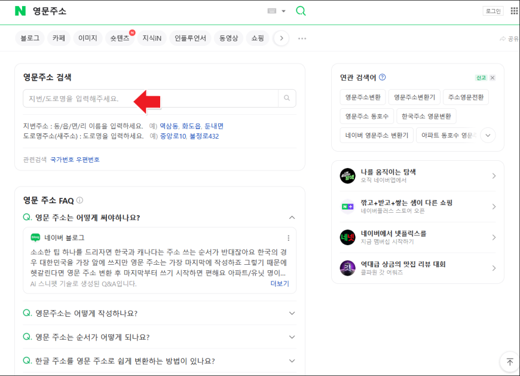Open the 네이버에서 넷플릭스를 chevron
520x376 pixels.
(494, 237)
